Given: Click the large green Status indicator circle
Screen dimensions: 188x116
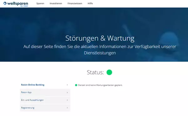Looking at the screenshot, I should [x=109, y=72].
